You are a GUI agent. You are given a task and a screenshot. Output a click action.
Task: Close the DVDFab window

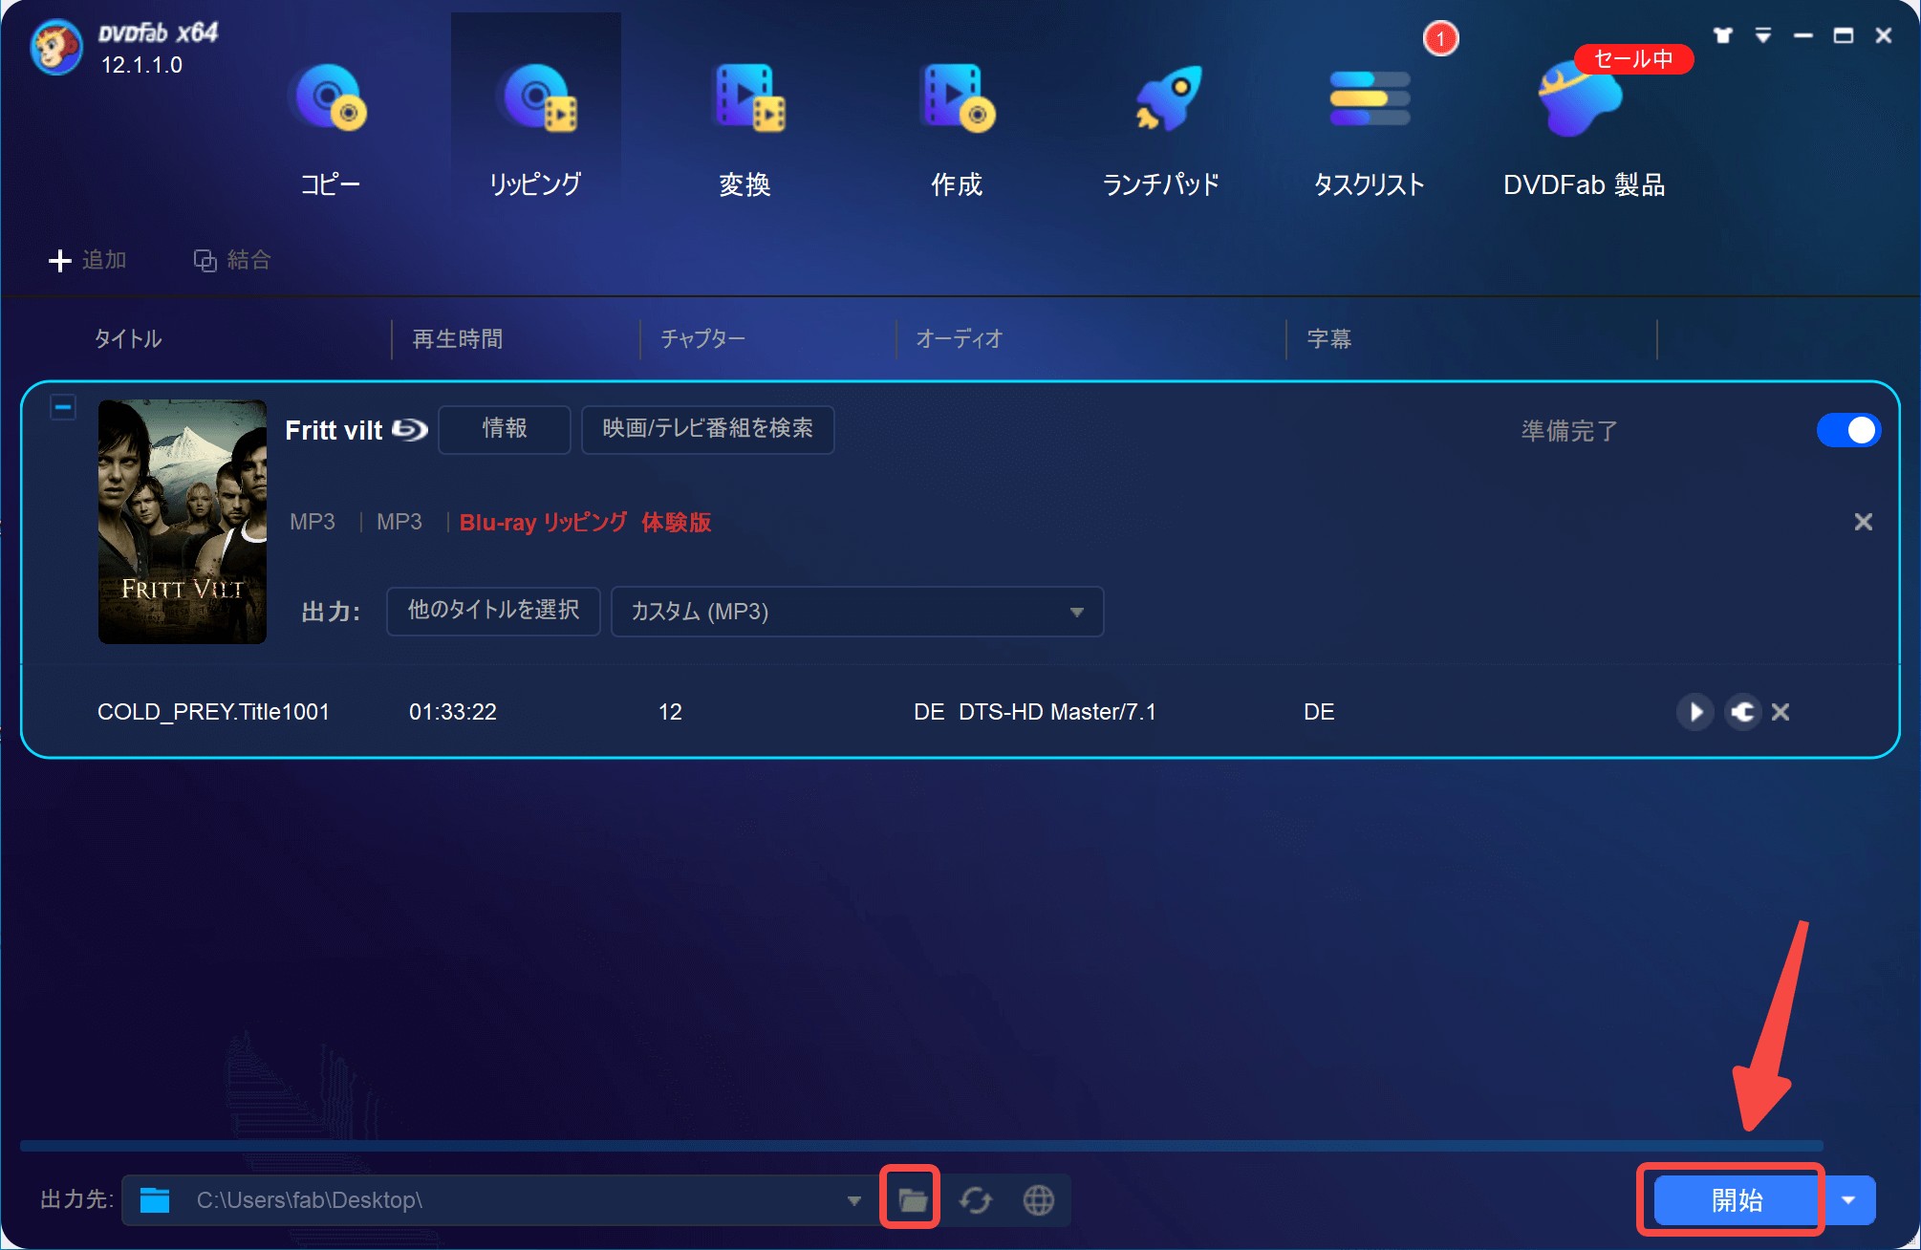pyautogui.click(x=1884, y=35)
